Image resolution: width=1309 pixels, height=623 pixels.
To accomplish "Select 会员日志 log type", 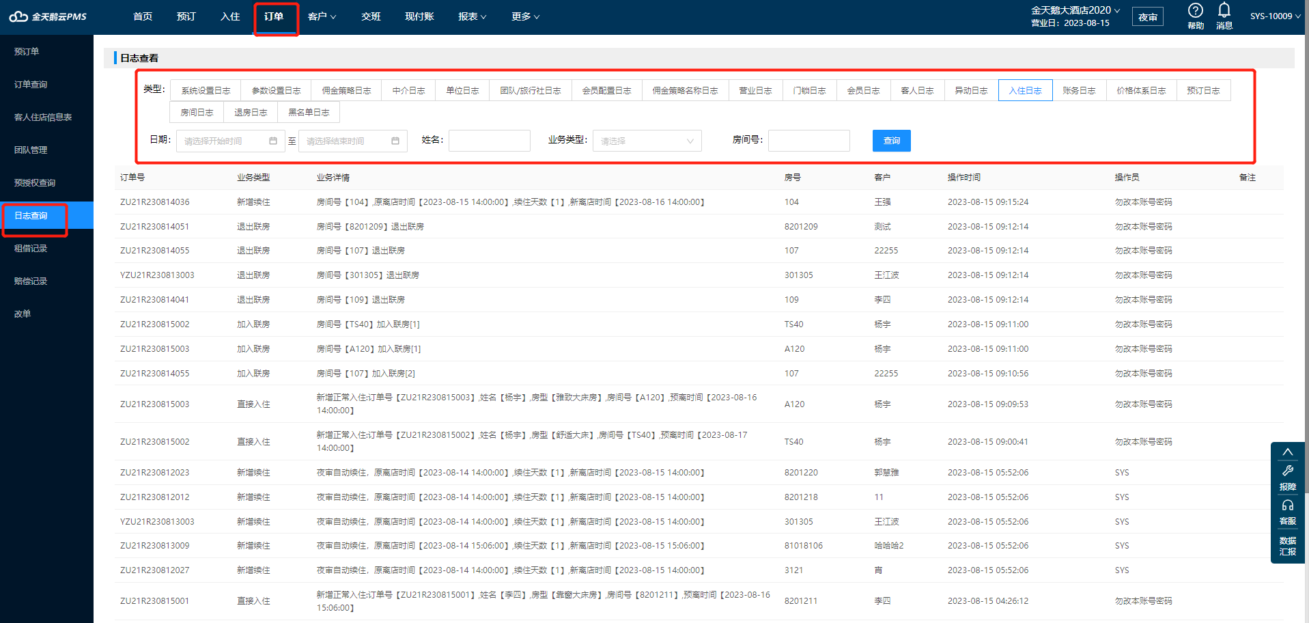I will coord(863,90).
